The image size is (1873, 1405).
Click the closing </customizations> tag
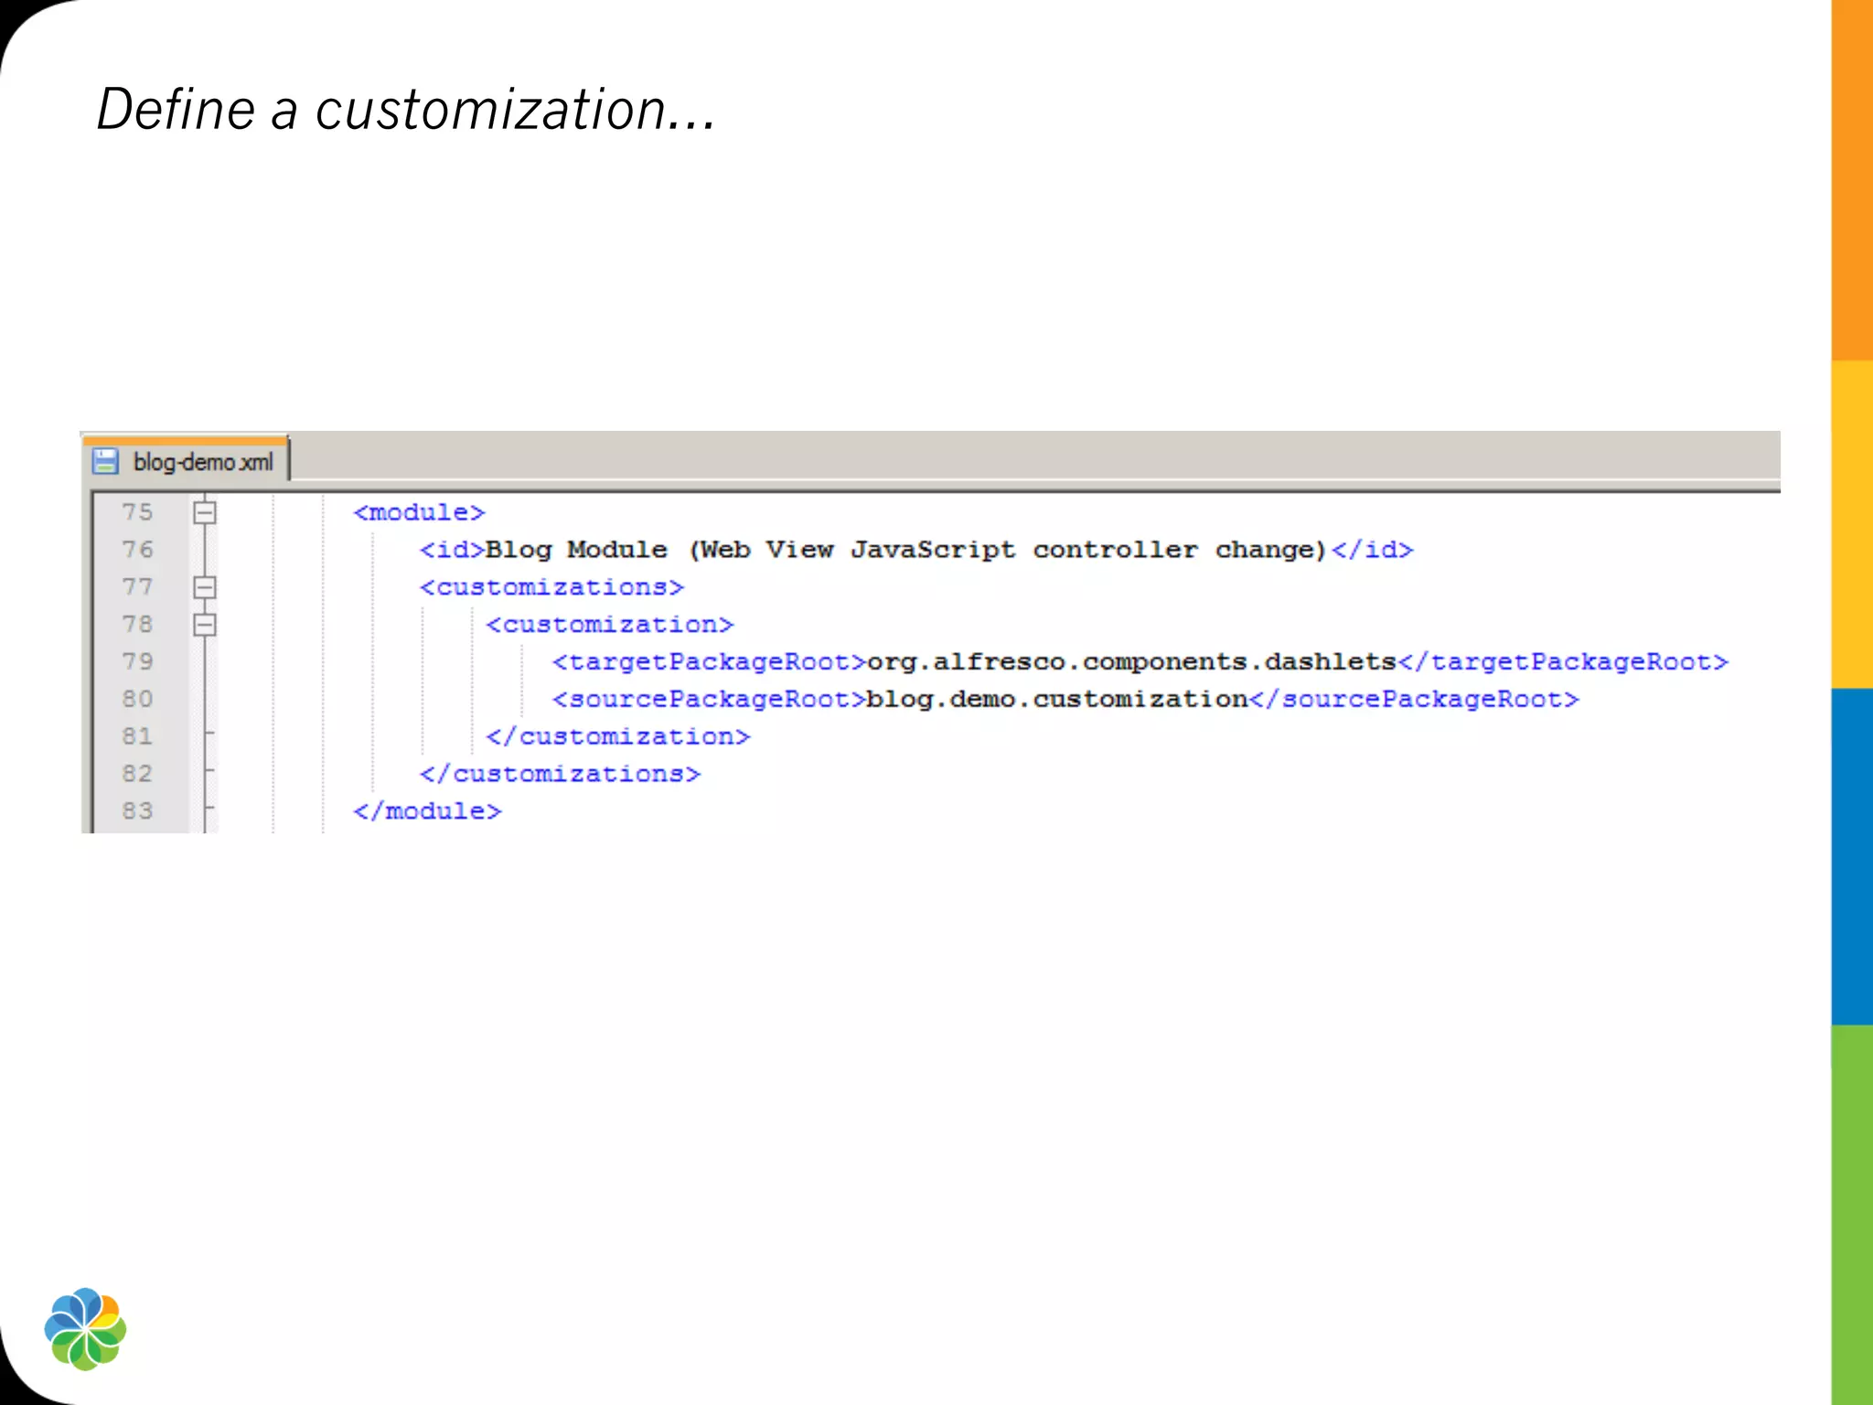coord(560,774)
